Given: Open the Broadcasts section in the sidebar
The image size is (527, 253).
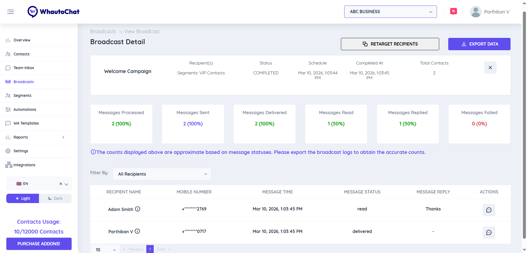Looking at the screenshot, I should coord(23,81).
